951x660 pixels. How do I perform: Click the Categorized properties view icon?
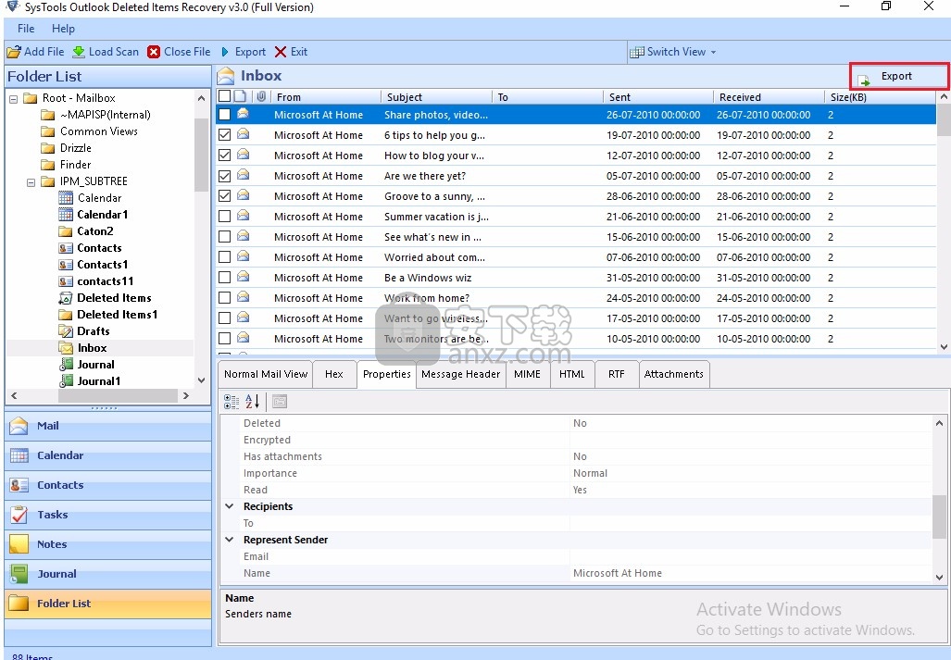[231, 401]
